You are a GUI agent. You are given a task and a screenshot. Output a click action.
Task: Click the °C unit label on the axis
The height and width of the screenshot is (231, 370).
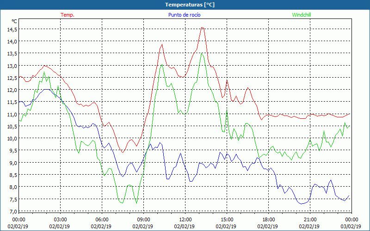[14, 21]
